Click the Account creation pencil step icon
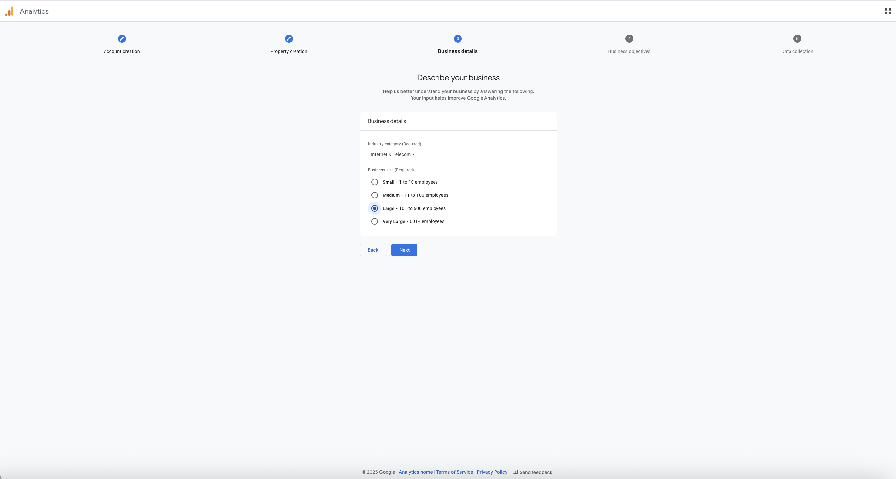This screenshot has width=896, height=479. [122, 39]
